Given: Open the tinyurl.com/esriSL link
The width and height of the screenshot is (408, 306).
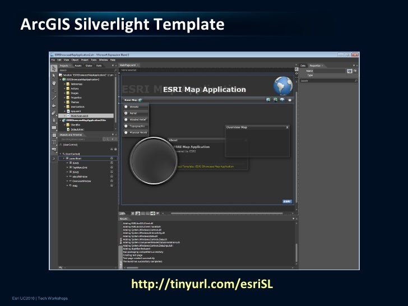Looking at the screenshot, I should pyautogui.click(x=202, y=284).
